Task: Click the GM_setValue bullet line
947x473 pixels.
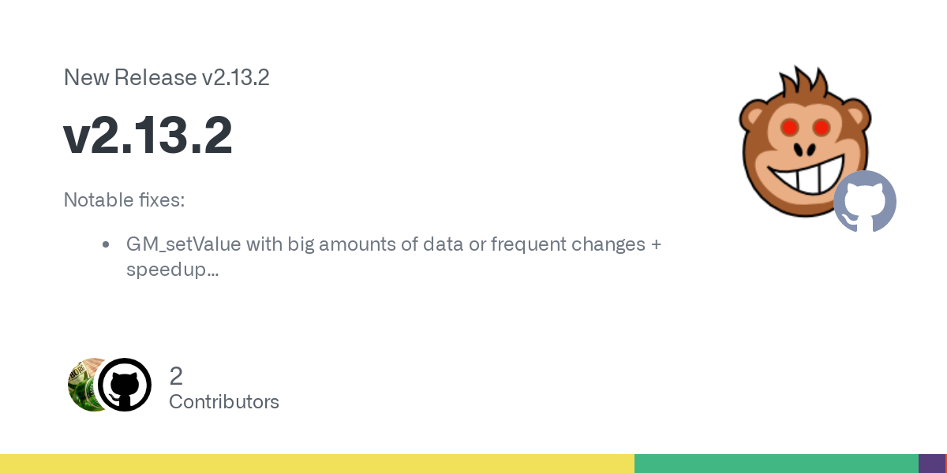Action: (393, 244)
